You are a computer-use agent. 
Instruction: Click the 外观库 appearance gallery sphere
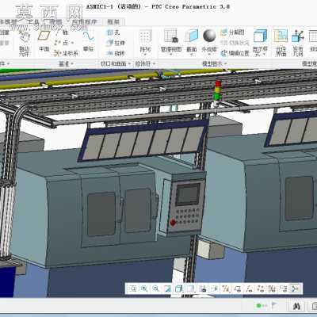pos(209,36)
